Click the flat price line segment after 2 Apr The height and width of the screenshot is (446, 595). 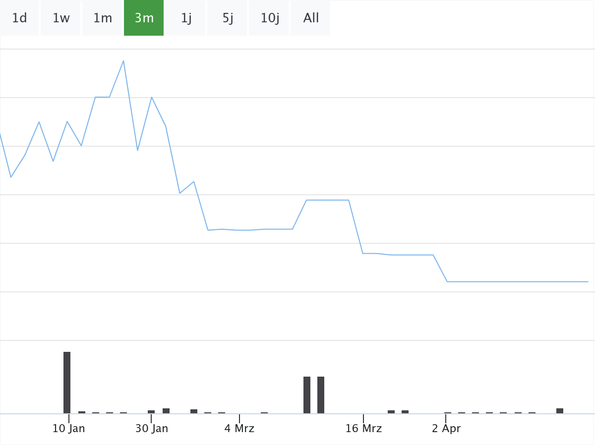tap(518, 281)
